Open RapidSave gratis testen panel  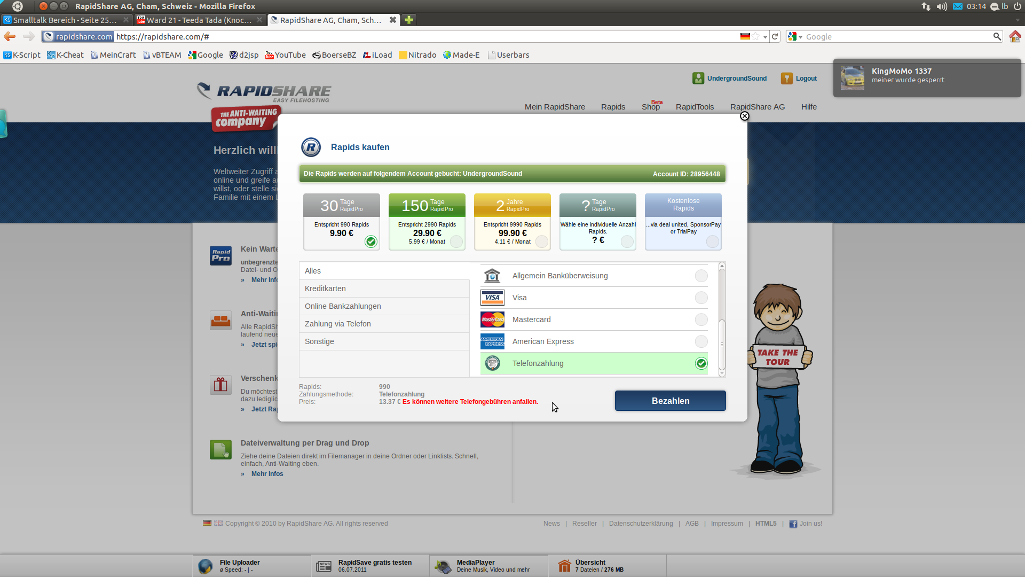coord(370,566)
